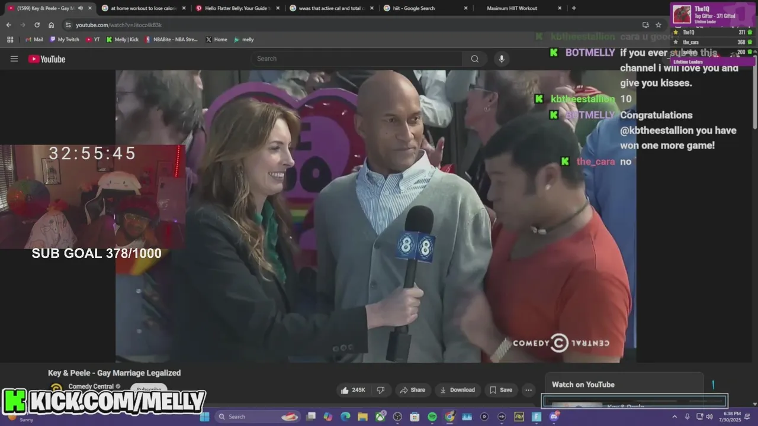Show hidden system tray icons chevron
The image size is (758, 426).
675,417
